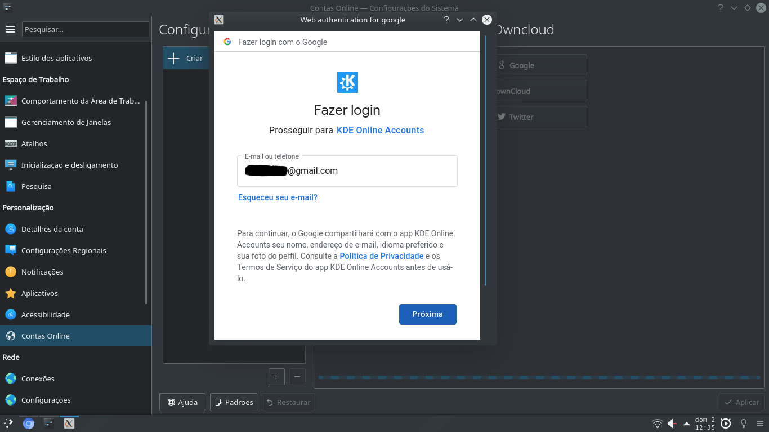Open Inicialização e desligamento icon
The height and width of the screenshot is (432, 769).
(11, 165)
